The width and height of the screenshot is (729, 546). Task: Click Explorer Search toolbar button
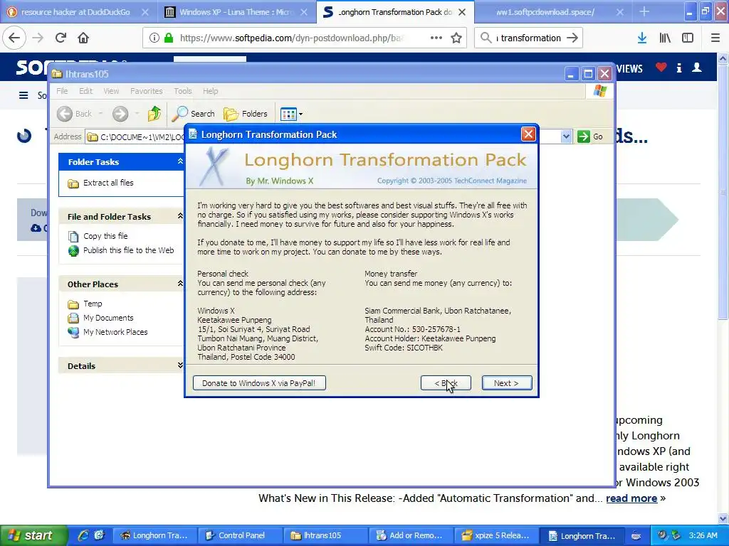click(x=194, y=113)
